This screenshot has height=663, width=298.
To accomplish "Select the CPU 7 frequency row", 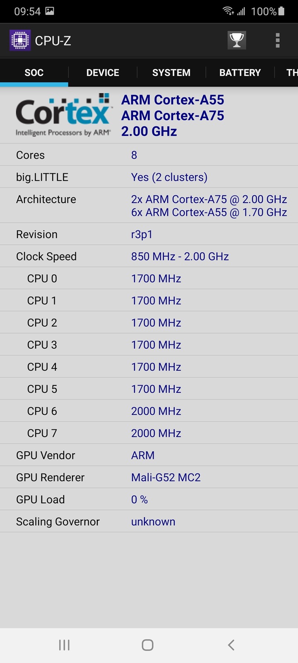I will point(149,433).
